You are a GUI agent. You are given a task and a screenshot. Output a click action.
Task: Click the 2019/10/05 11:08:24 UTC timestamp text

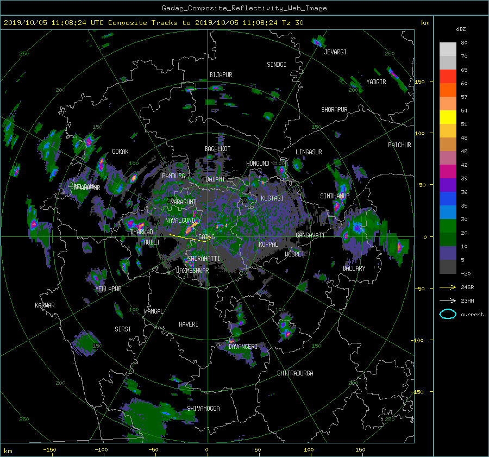tap(49, 23)
